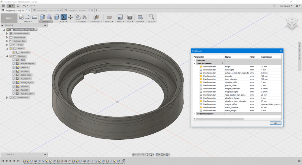Select the Sketch27 tree item
The width and height of the screenshot is (302, 165).
tap(24, 90)
